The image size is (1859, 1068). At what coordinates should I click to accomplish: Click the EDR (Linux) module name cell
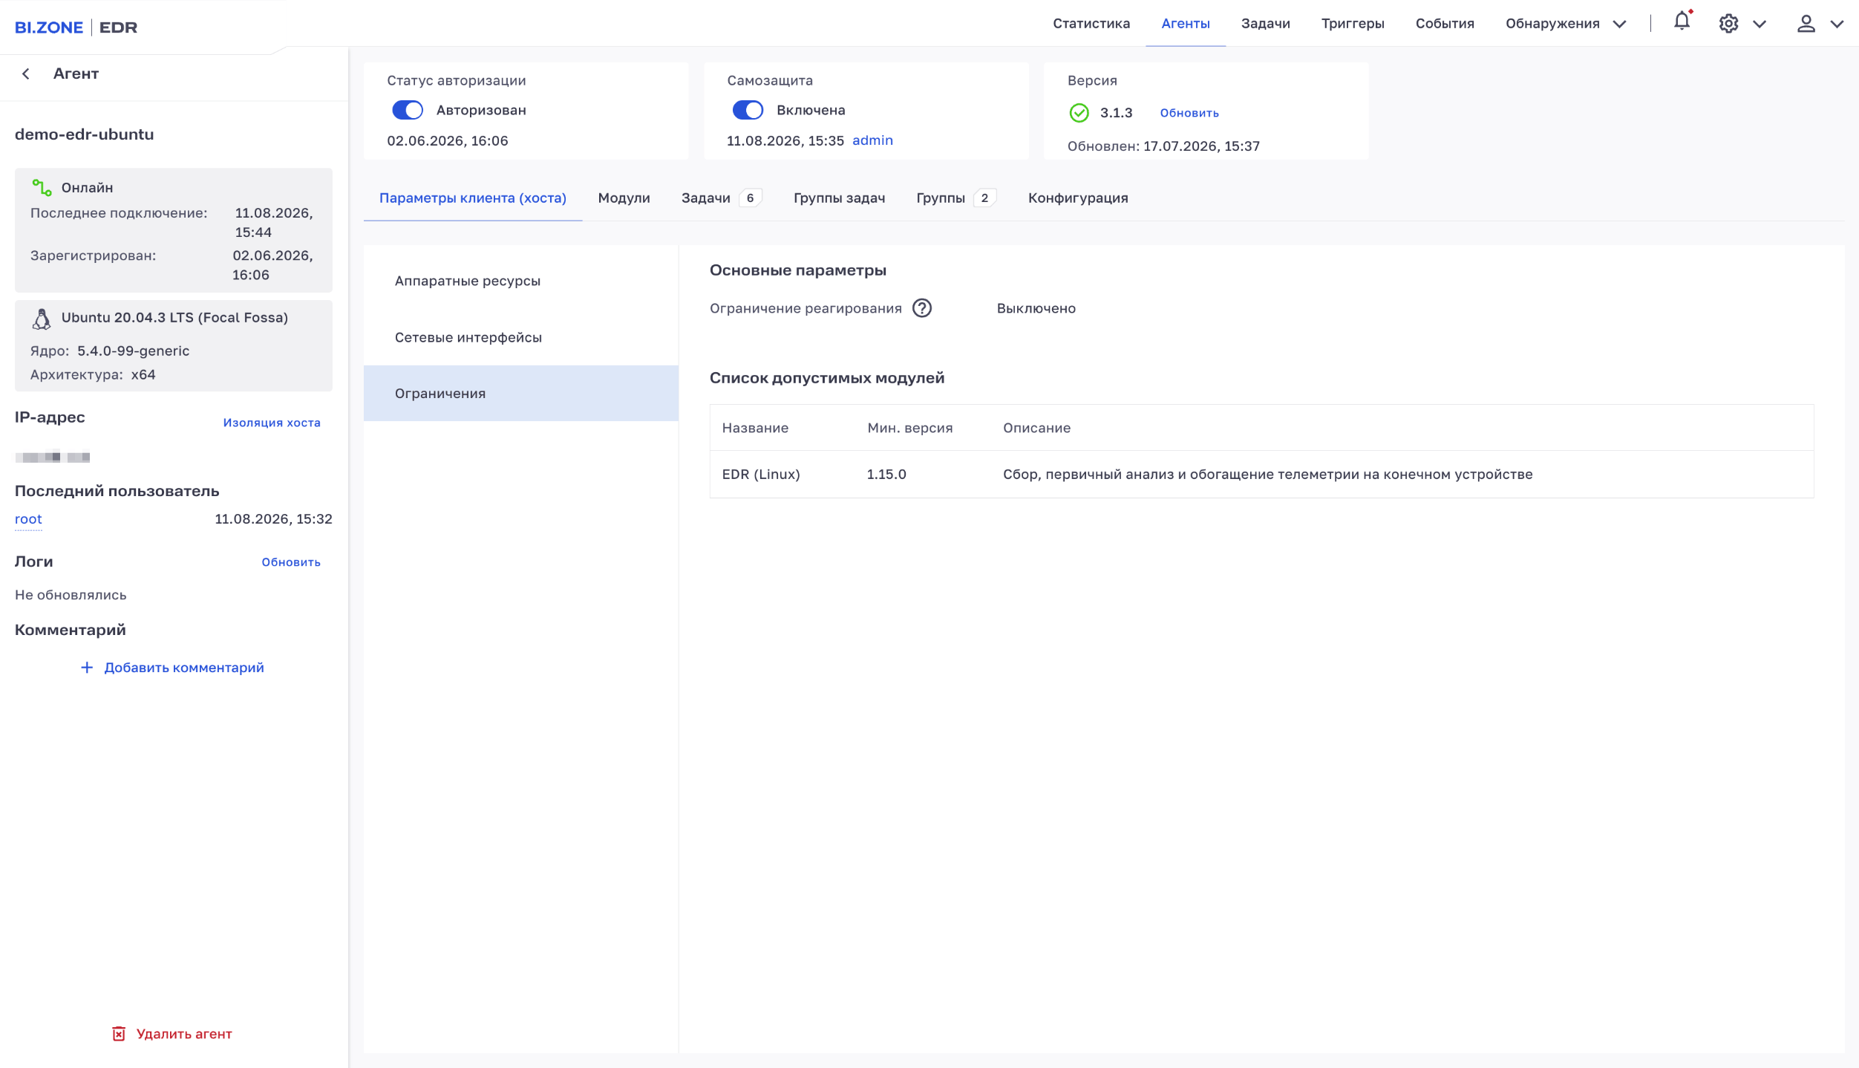pyautogui.click(x=761, y=475)
